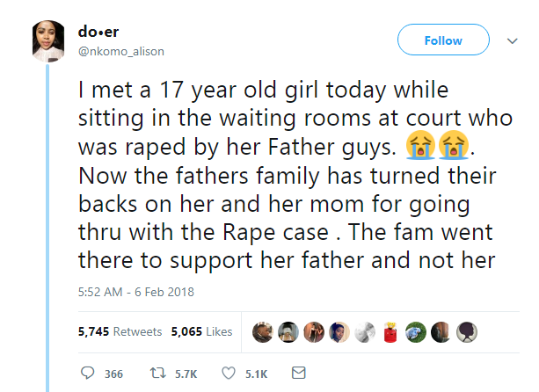Click the reply speech bubble icon
Screen dimensions: 539x392
pyautogui.click(x=88, y=374)
